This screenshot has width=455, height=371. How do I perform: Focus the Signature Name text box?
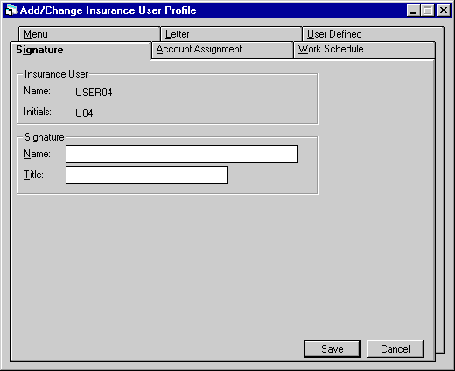point(181,154)
